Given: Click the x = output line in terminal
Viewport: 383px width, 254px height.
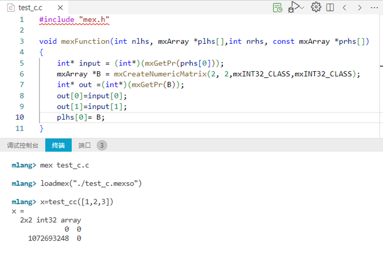Looking at the screenshot, I should point(18,211).
